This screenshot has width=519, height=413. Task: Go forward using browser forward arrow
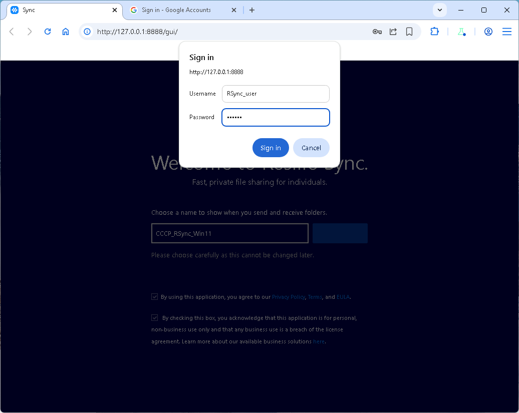(x=30, y=32)
